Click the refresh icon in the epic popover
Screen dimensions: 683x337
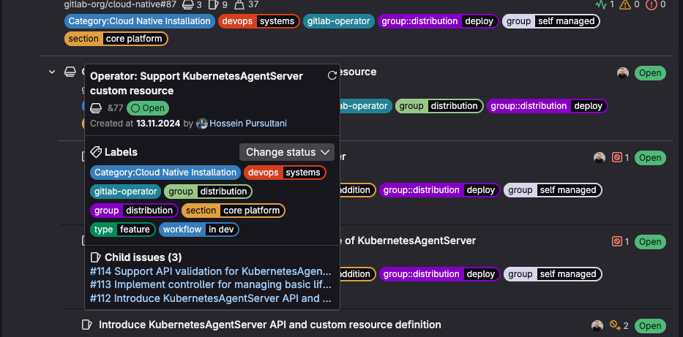[x=332, y=76]
